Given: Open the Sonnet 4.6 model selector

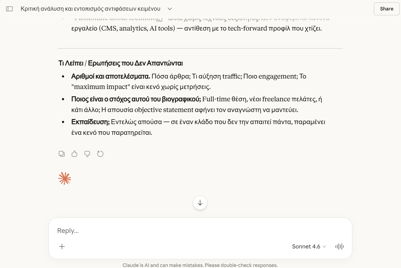Looking at the screenshot, I should coord(309,247).
